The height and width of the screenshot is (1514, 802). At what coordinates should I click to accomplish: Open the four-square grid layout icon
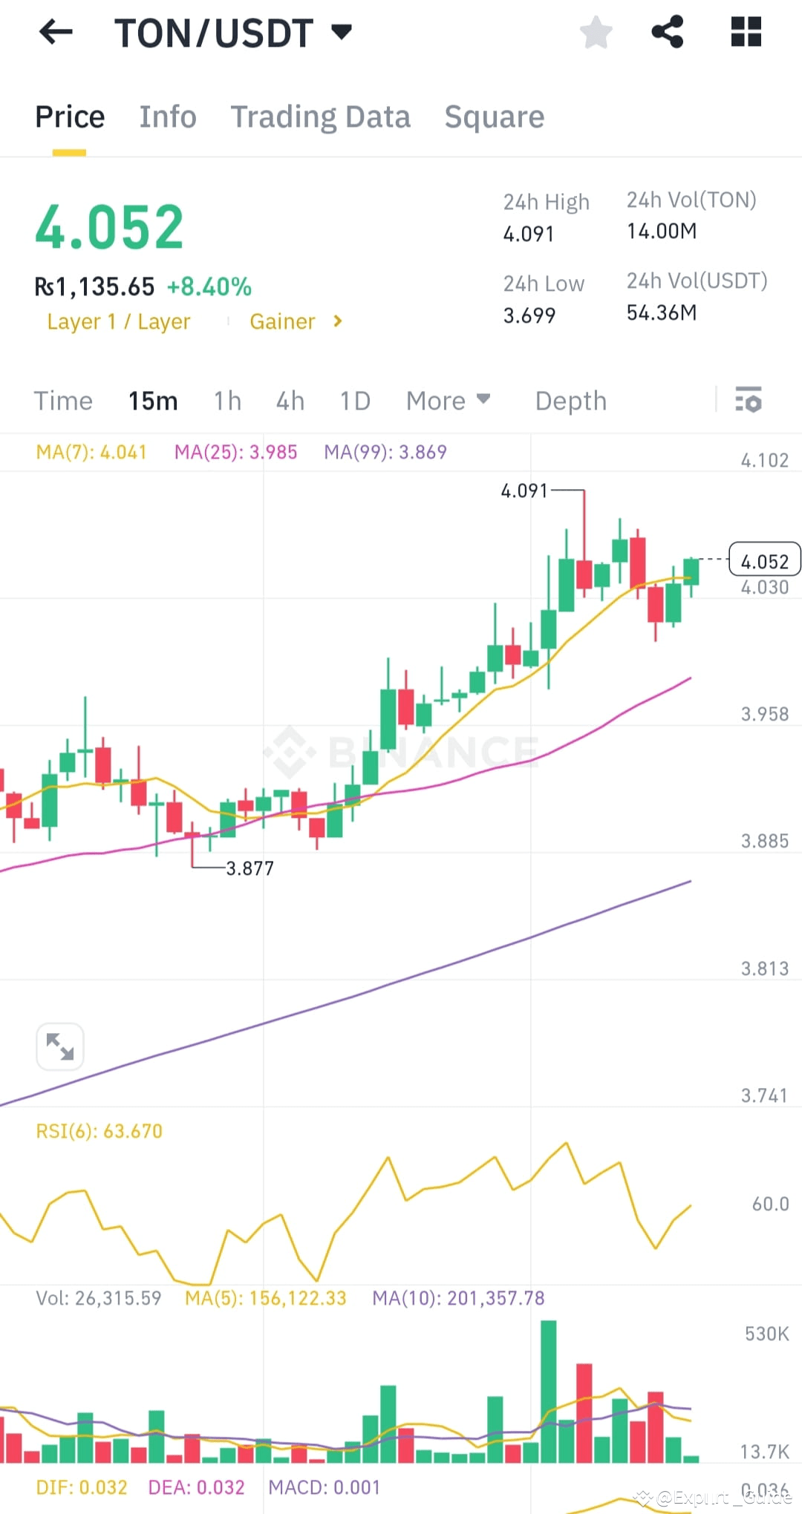pyautogui.click(x=746, y=32)
